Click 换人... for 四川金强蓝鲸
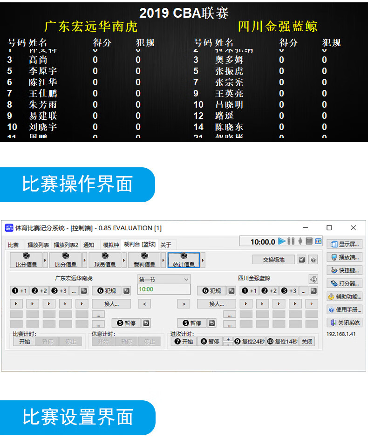Image resolution: width=368 pixels, height=439 pixels. click(216, 304)
